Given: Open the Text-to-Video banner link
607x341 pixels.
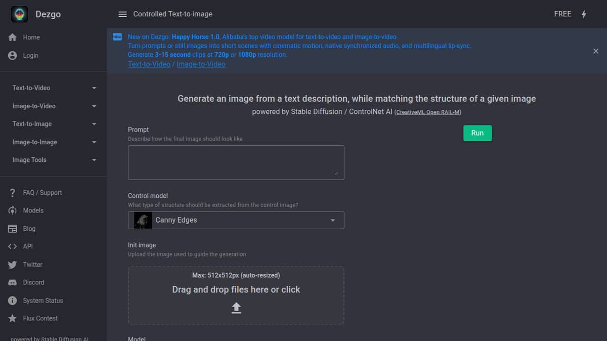Looking at the screenshot, I should 149,64.
